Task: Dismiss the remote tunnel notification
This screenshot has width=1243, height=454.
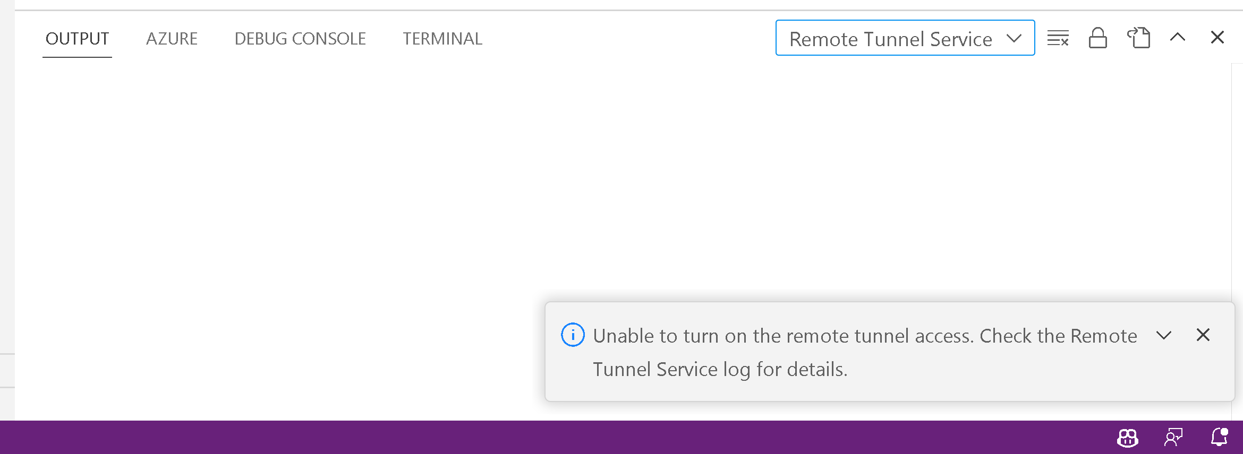Action: 1203,335
